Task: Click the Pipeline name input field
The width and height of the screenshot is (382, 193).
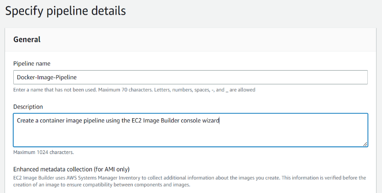Action: click(190, 77)
